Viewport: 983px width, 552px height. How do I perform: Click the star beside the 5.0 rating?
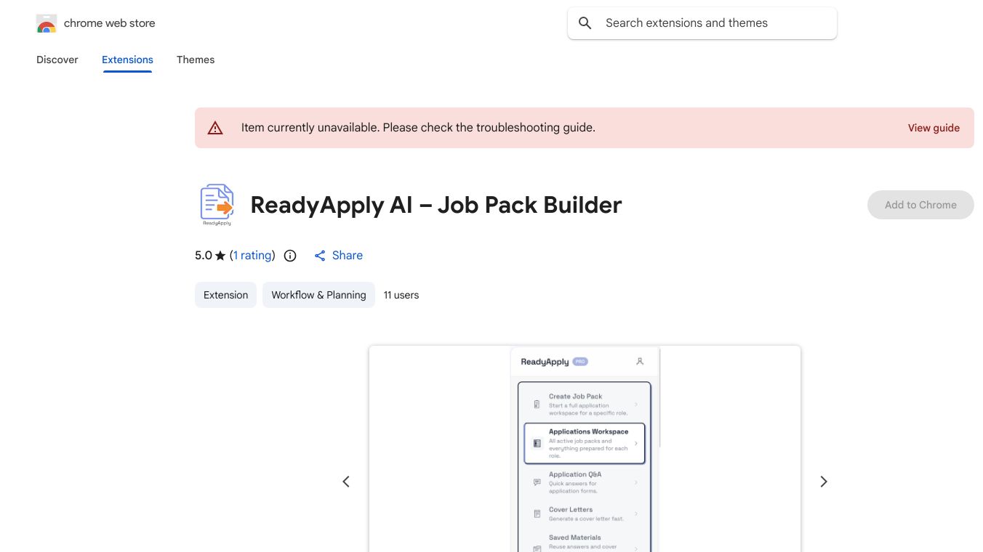[x=219, y=255]
